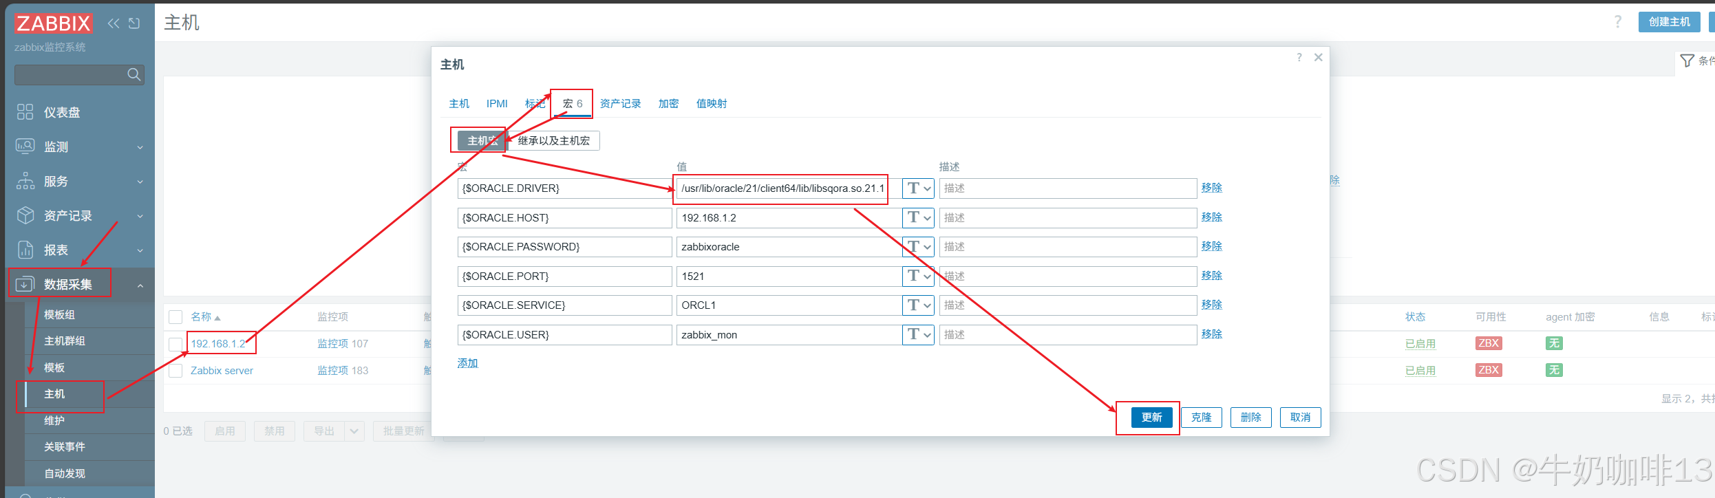Open host link 192.168.1.2

[x=218, y=344]
